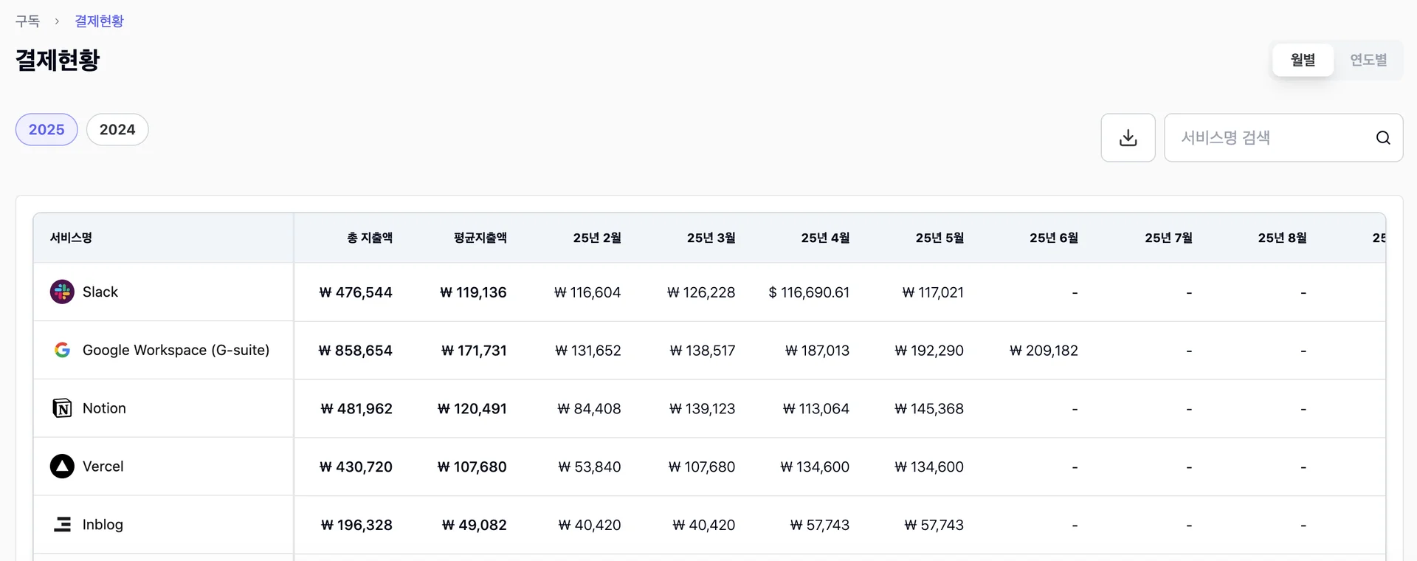
Task: Open the Slack service row name
Action: tap(100, 292)
